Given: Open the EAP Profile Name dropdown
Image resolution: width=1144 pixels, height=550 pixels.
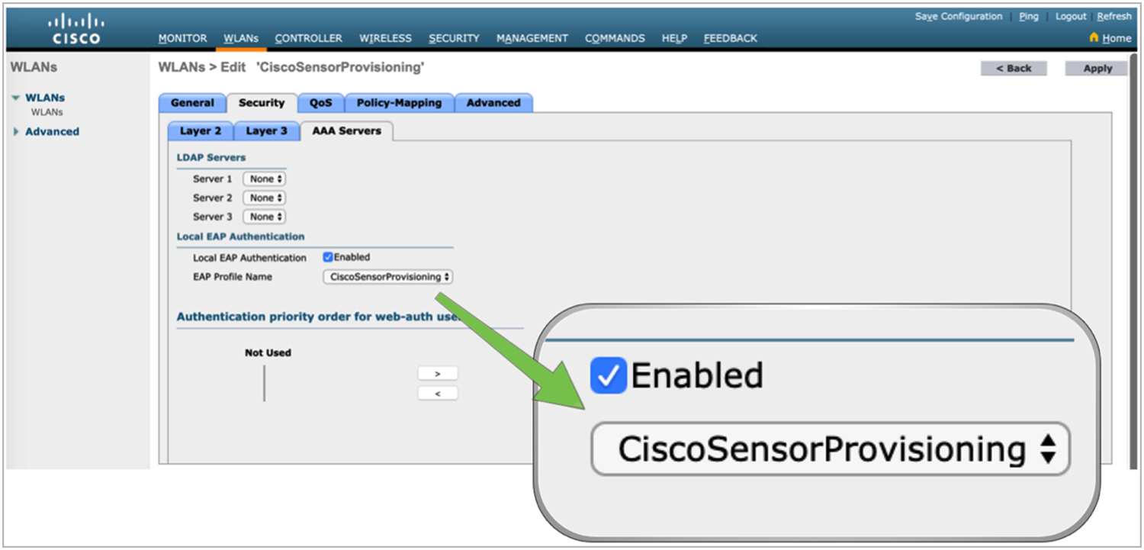Looking at the screenshot, I should (x=387, y=277).
